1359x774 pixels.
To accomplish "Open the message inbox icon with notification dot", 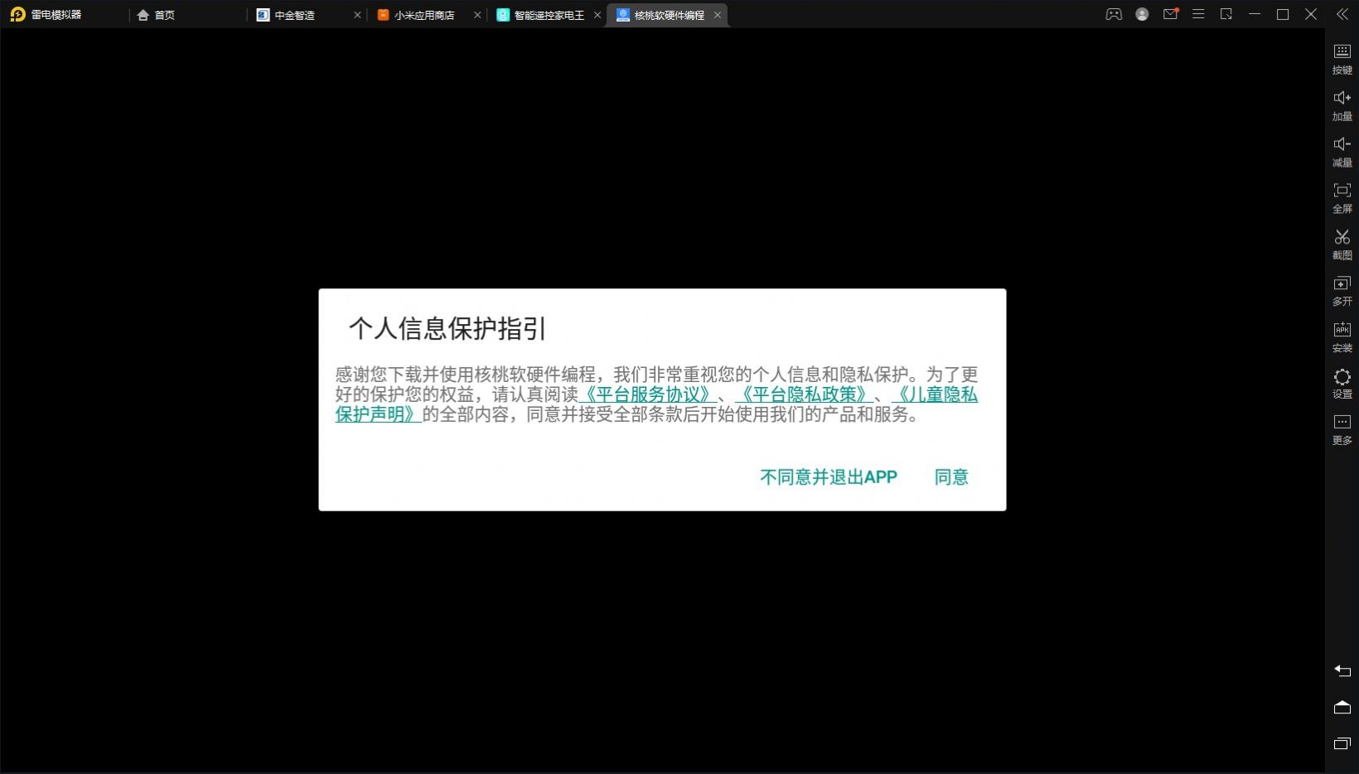I will pyautogui.click(x=1170, y=14).
